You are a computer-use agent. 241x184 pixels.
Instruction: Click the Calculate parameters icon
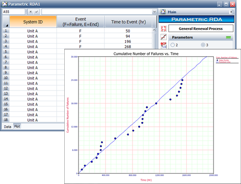click(x=163, y=28)
